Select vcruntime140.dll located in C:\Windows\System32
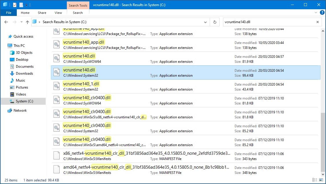 coord(185,73)
